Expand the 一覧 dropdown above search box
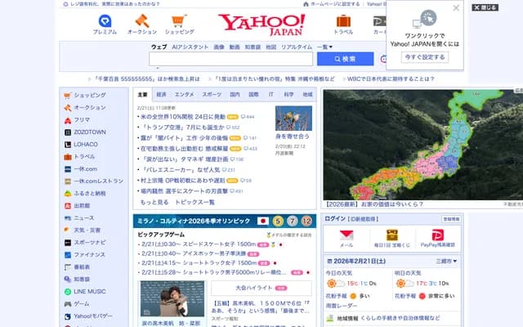The image size is (523, 327). click(x=324, y=47)
